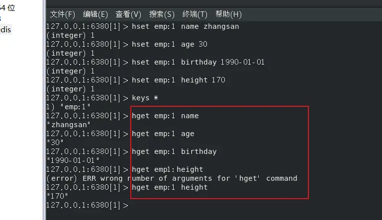
Task: Open the 搜索(S) menu
Action: [162, 14]
